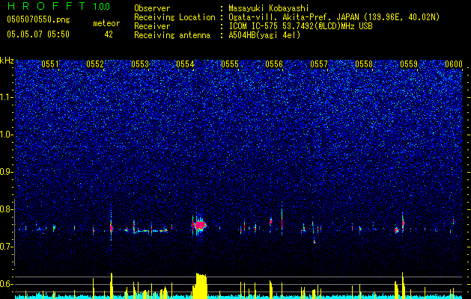Click the 'Observer' field label
The width and height of the screenshot is (471, 299).
point(152,8)
